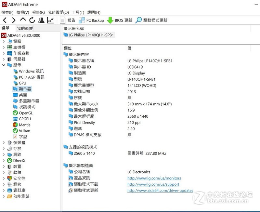Select the Vulkan icon in the tree
260x212 pixels.
(x=15, y=131)
